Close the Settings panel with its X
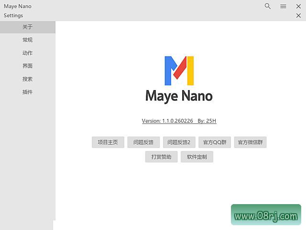The image size is (306, 230). (298, 15)
